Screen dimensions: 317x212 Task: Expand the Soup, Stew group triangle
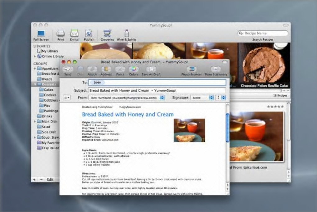[35, 137]
